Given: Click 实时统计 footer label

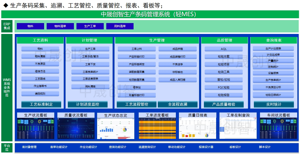Looking at the screenshot, I should click(x=274, y=104).
